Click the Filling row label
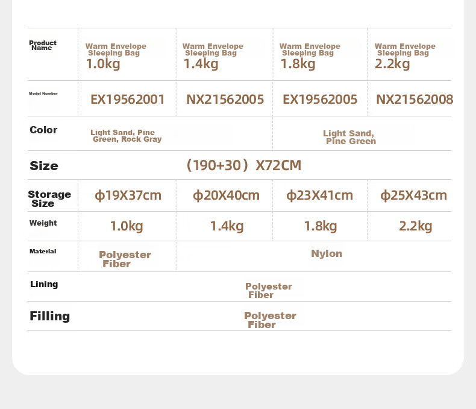476x409 pixels. tap(50, 316)
